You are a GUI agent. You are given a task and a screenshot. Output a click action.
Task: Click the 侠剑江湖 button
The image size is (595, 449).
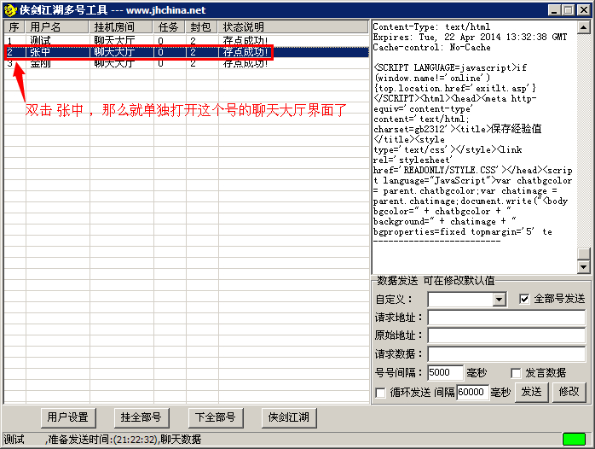click(289, 417)
